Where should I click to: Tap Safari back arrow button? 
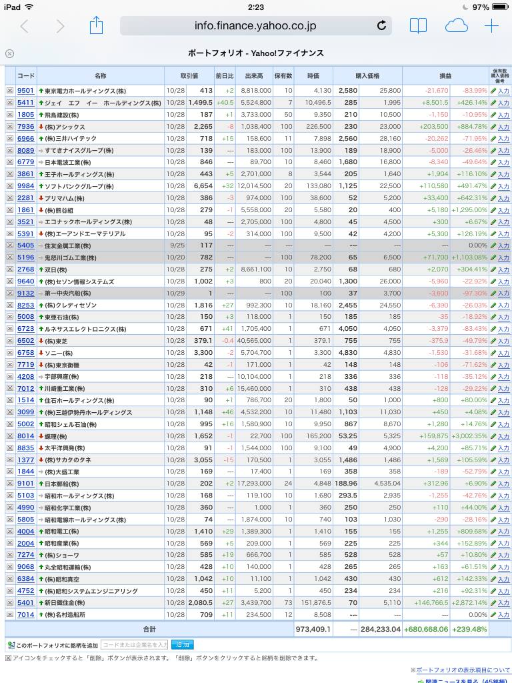pos(25,26)
